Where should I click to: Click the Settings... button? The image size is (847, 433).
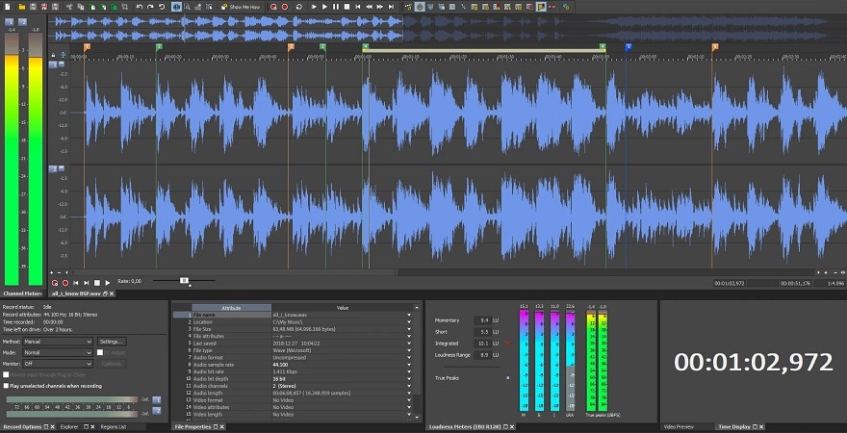pos(112,342)
